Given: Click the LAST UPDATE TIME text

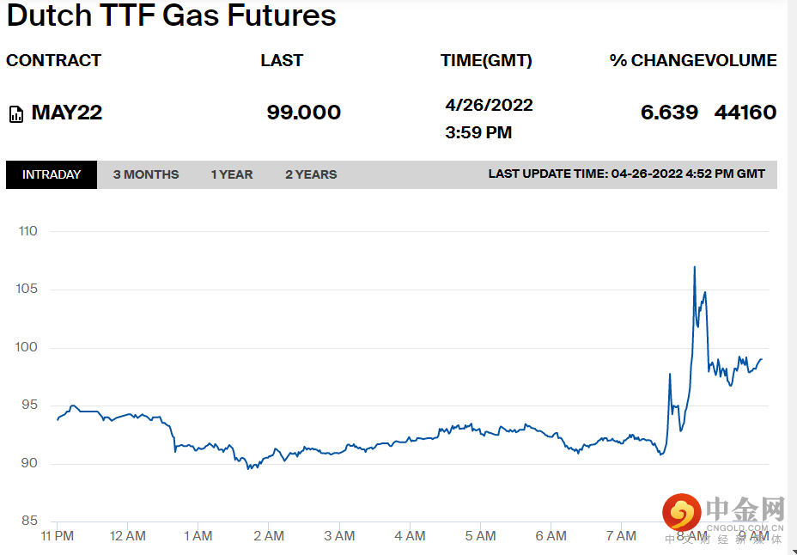Looking at the screenshot, I should coord(626,174).
